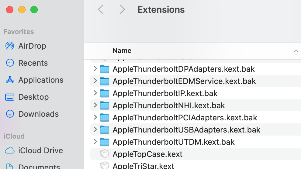The image size is (301, 169).
Task: Toggle sort order using the column caret
Action: (x=296, y=51)
